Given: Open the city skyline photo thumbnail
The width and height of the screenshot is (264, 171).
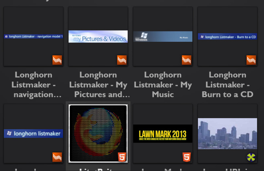Looking at the screenshot, I should click(227, 133).
